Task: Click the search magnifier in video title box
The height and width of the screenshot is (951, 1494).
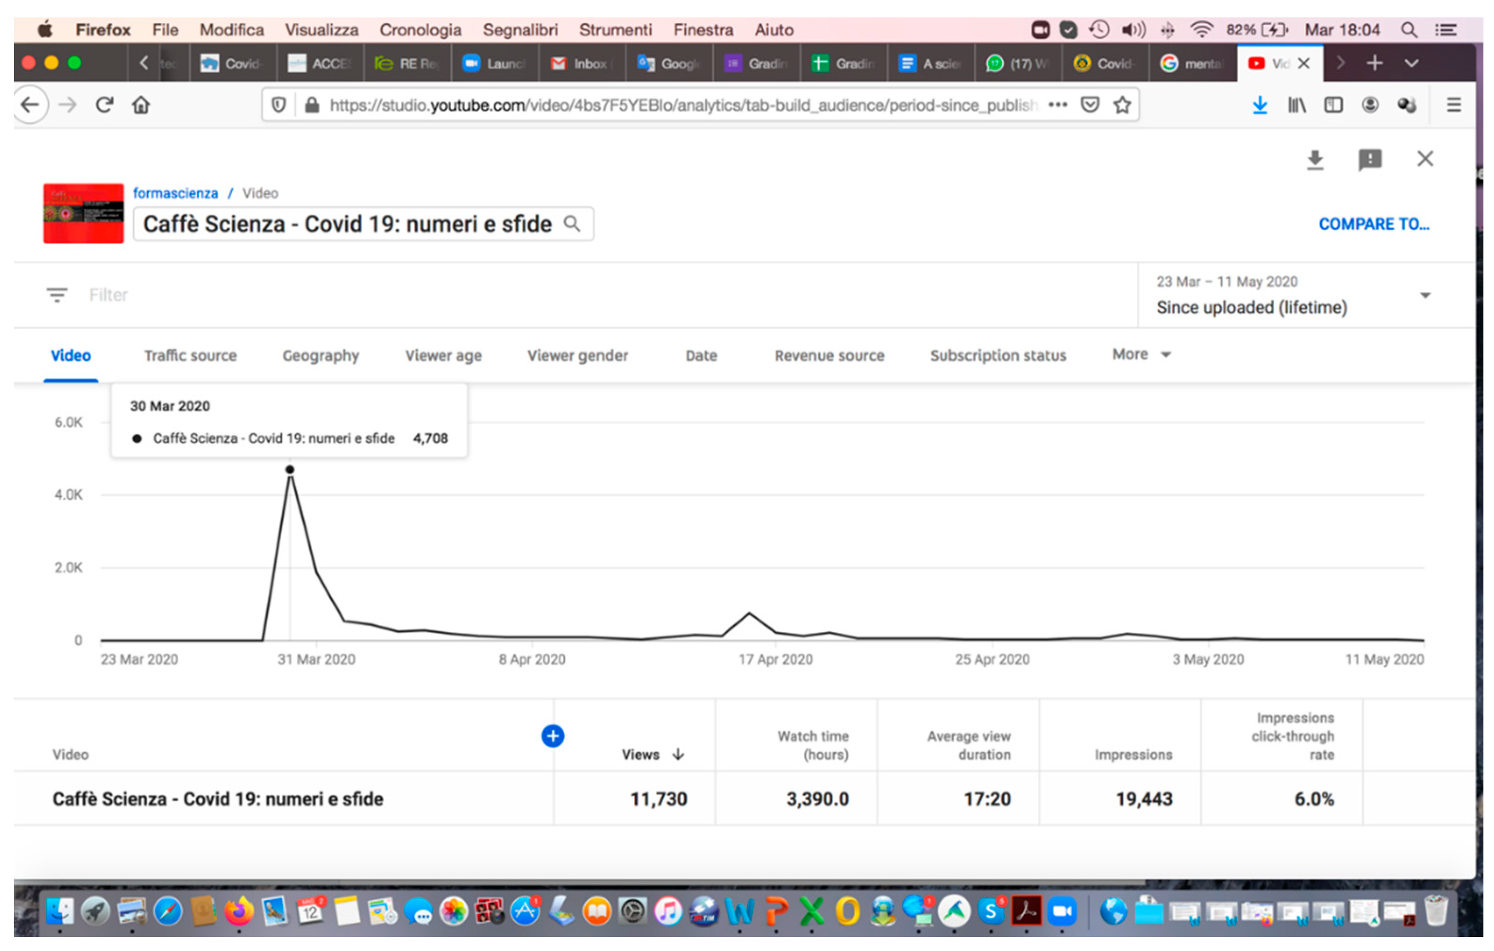Action: 572,224
